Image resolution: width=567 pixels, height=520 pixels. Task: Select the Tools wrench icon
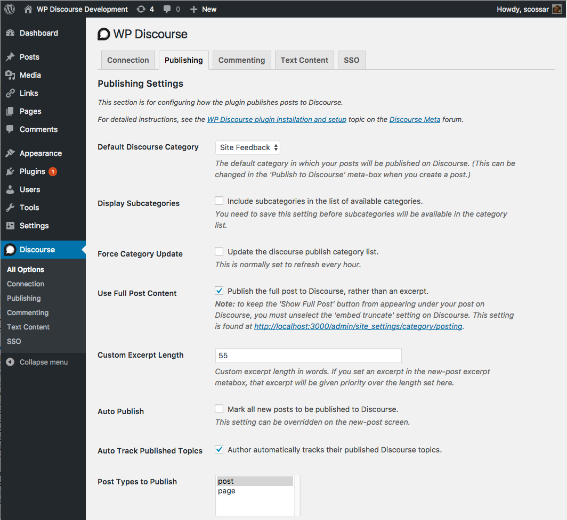click(10, 208)
